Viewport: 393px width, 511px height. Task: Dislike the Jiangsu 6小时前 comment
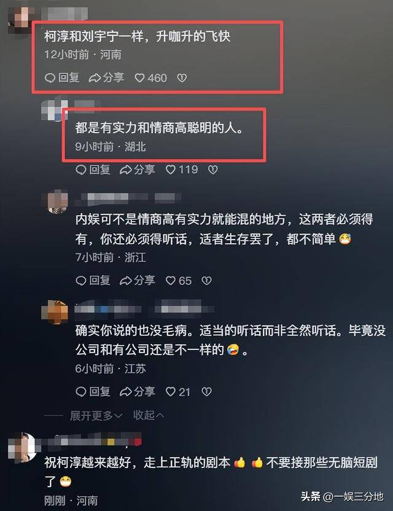(206, 392)
